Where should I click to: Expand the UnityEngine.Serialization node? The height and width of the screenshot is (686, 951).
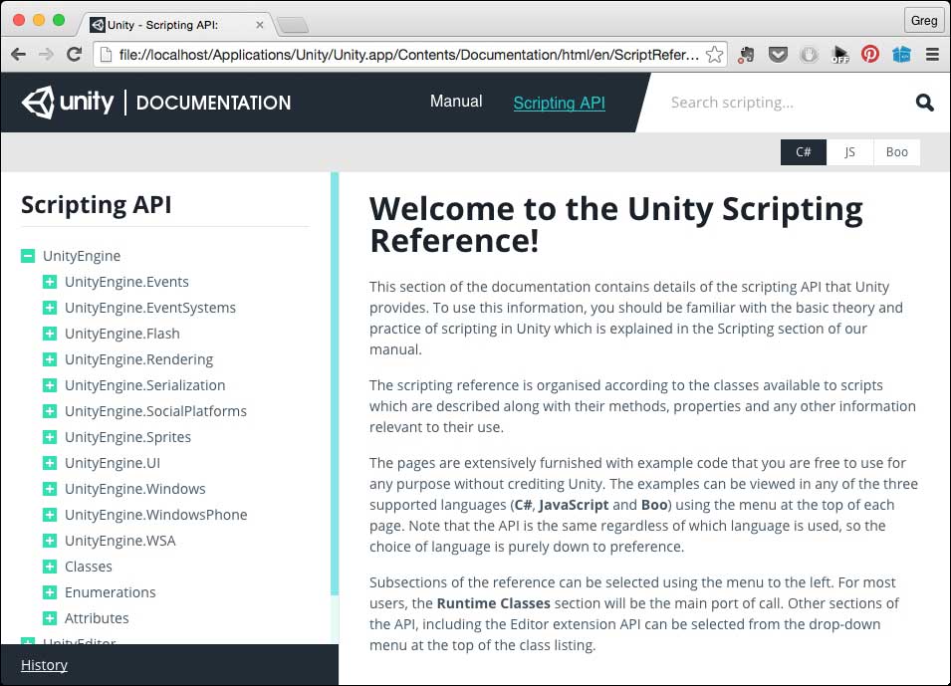tap(50, 385)
